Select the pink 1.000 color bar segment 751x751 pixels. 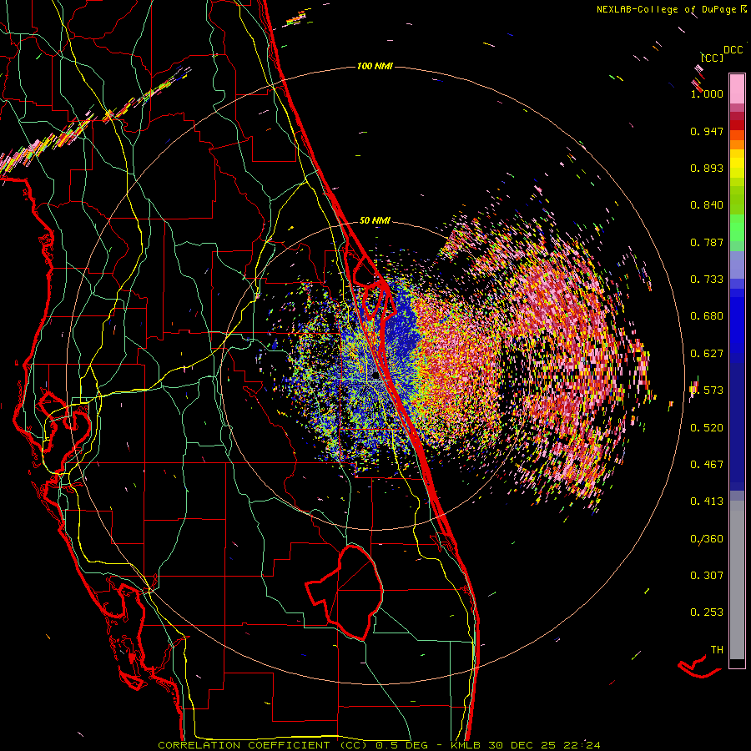[x=737, y=89]
